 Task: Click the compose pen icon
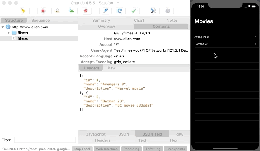pyautogui.click(x=106, y=11)
